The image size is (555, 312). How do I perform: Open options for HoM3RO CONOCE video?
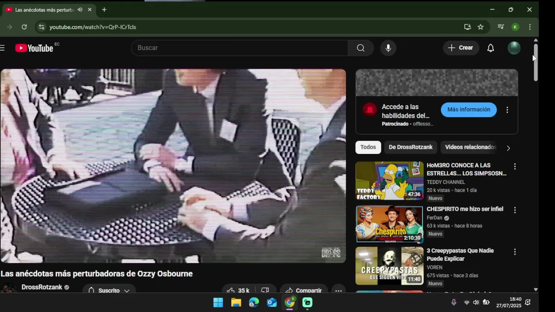coord(515,166)
